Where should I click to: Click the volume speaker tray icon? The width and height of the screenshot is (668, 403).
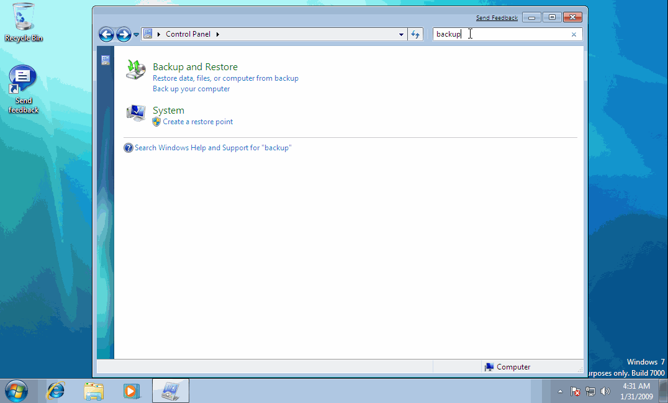(605, 391)
